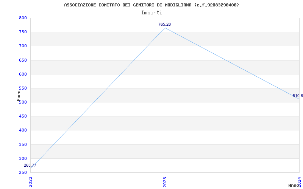Click the chart title ASSOCIAZIONE COMITATO DEI GENITORI
Screen dimensions: 303x189
point(151,5)
